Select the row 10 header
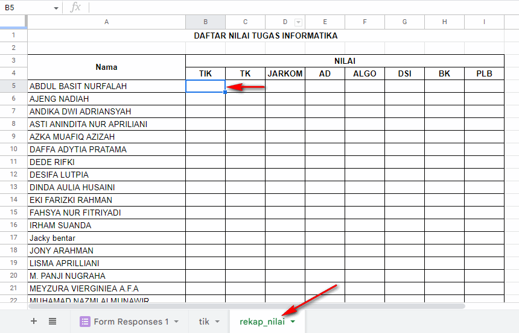 click(13, 149)
